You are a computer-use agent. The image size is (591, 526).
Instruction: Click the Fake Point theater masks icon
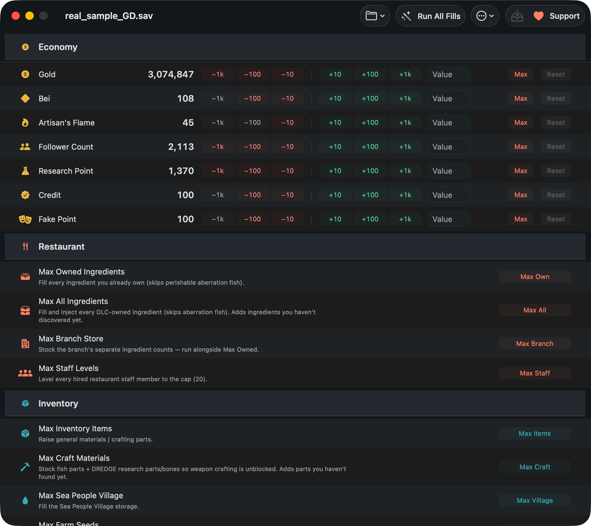25,219
